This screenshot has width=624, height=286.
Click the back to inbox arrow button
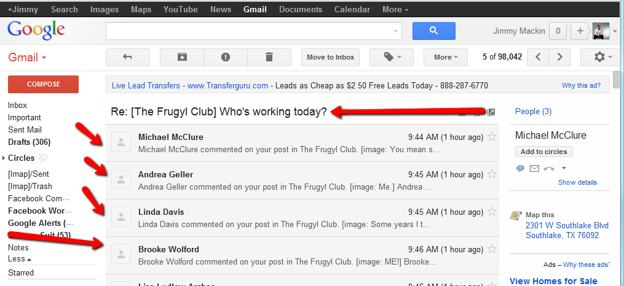[128, 57]
